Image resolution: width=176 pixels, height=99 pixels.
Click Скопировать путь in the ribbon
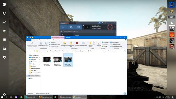point(54,44)
